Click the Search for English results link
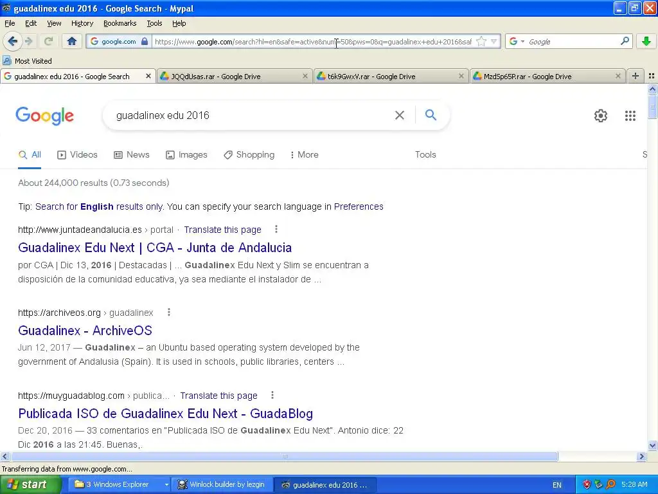This screenshot has height=494, width=658. point(100,206)
